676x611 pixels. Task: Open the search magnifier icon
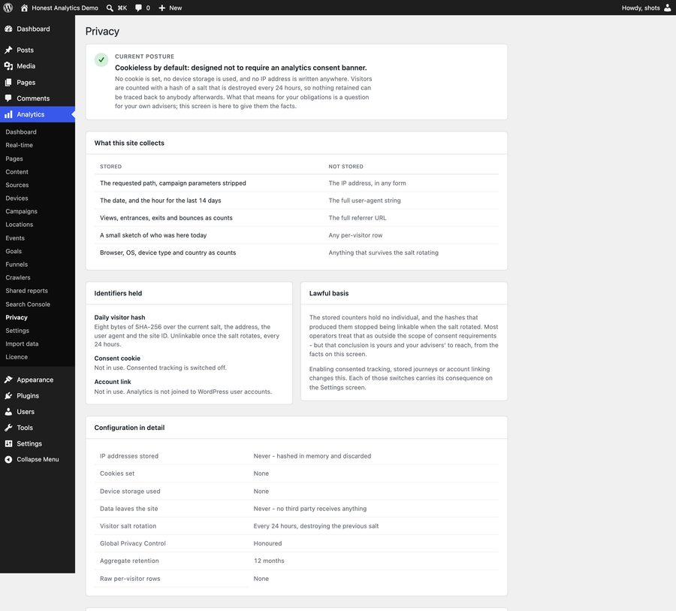(110, 8)
